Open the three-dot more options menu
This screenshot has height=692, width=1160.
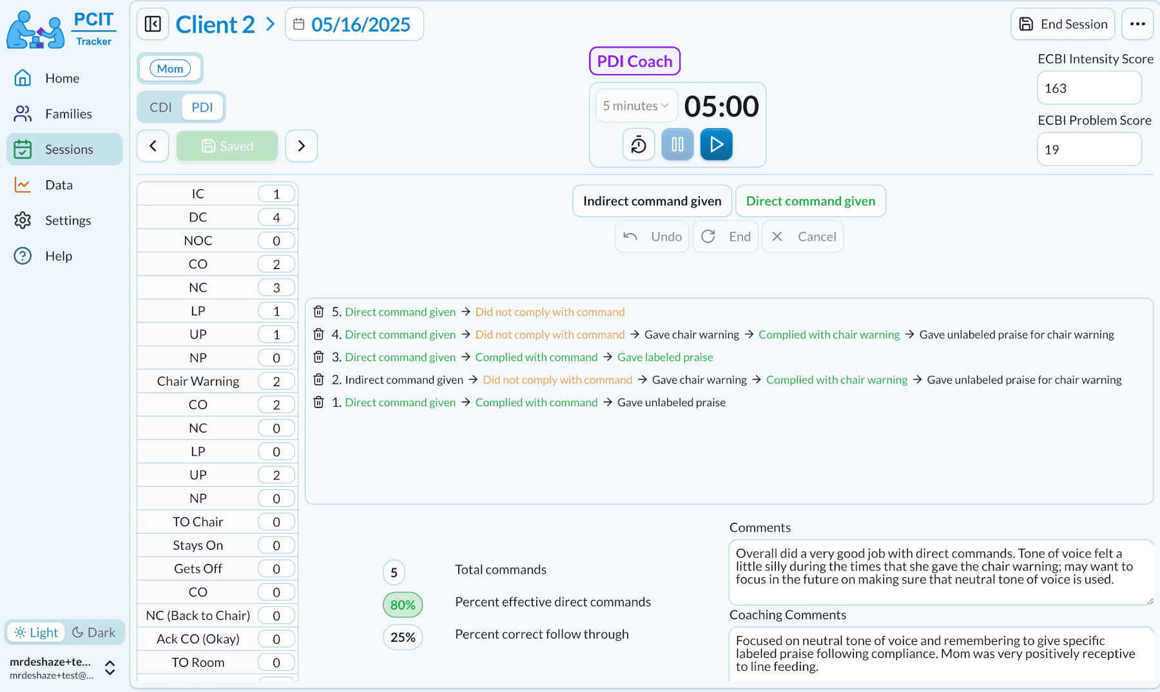[x=1137, y=24]
